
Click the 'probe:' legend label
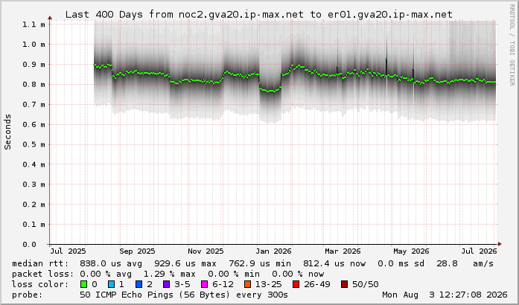tap(28, 295)
